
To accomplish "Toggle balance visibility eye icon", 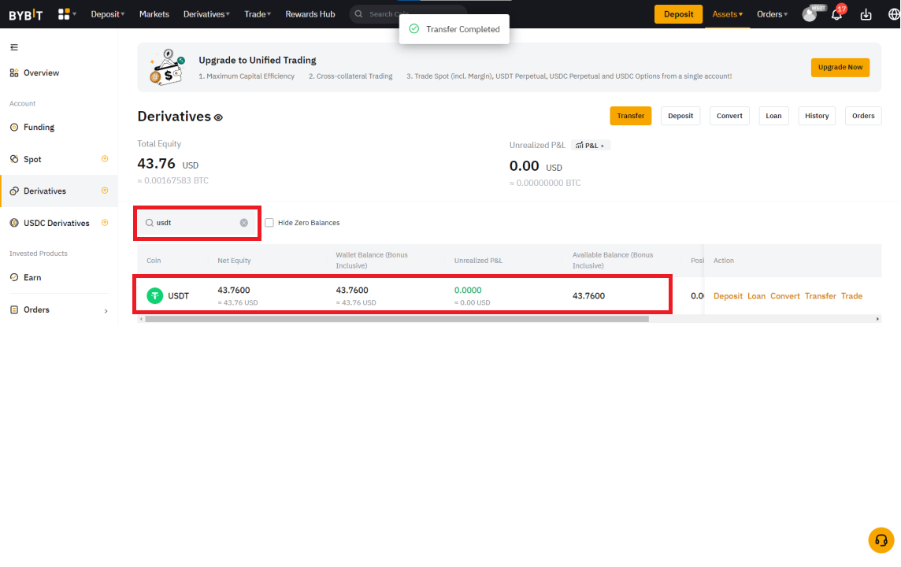I will (218, 118).
